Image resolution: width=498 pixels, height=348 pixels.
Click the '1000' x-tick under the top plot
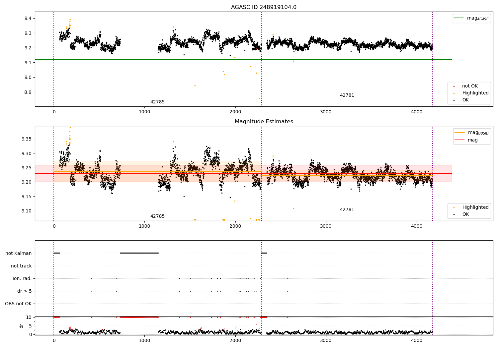144,112
